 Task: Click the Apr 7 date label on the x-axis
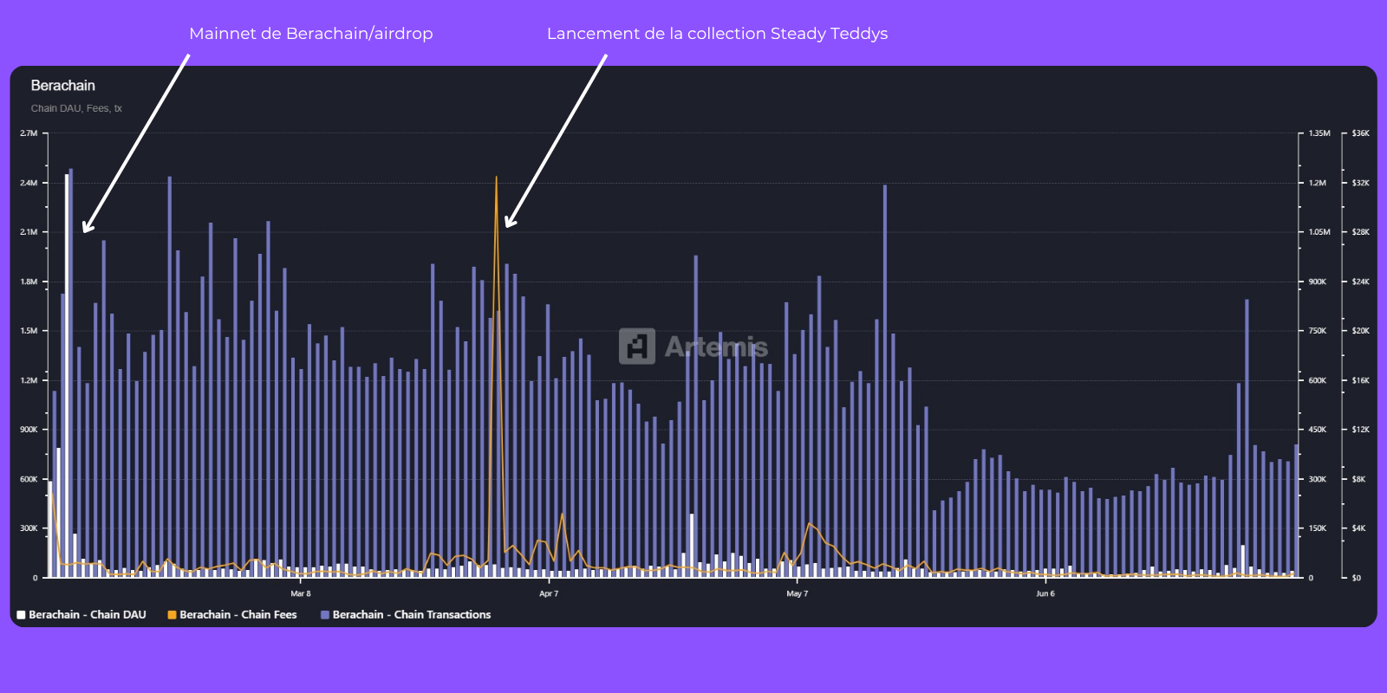549,594
